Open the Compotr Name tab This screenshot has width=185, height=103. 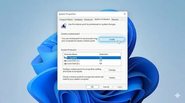pos(66,20)
